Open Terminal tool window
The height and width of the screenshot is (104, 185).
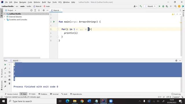pyautogui.click(x=54, y=94)
